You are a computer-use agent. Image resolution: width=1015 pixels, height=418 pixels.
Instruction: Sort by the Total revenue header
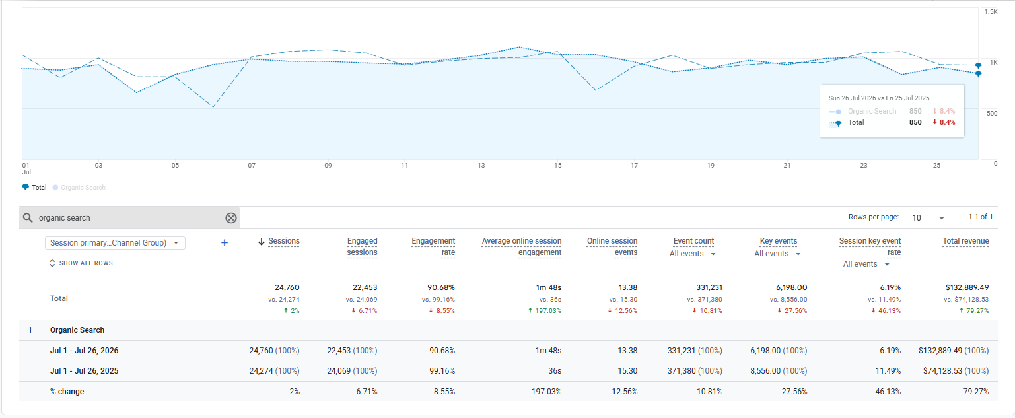[x=965, y=241]
